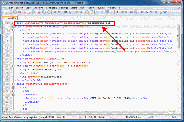Viewport: 184px width, 122px height.
Task: Open the Macro menu
Action: click(74, 8)
